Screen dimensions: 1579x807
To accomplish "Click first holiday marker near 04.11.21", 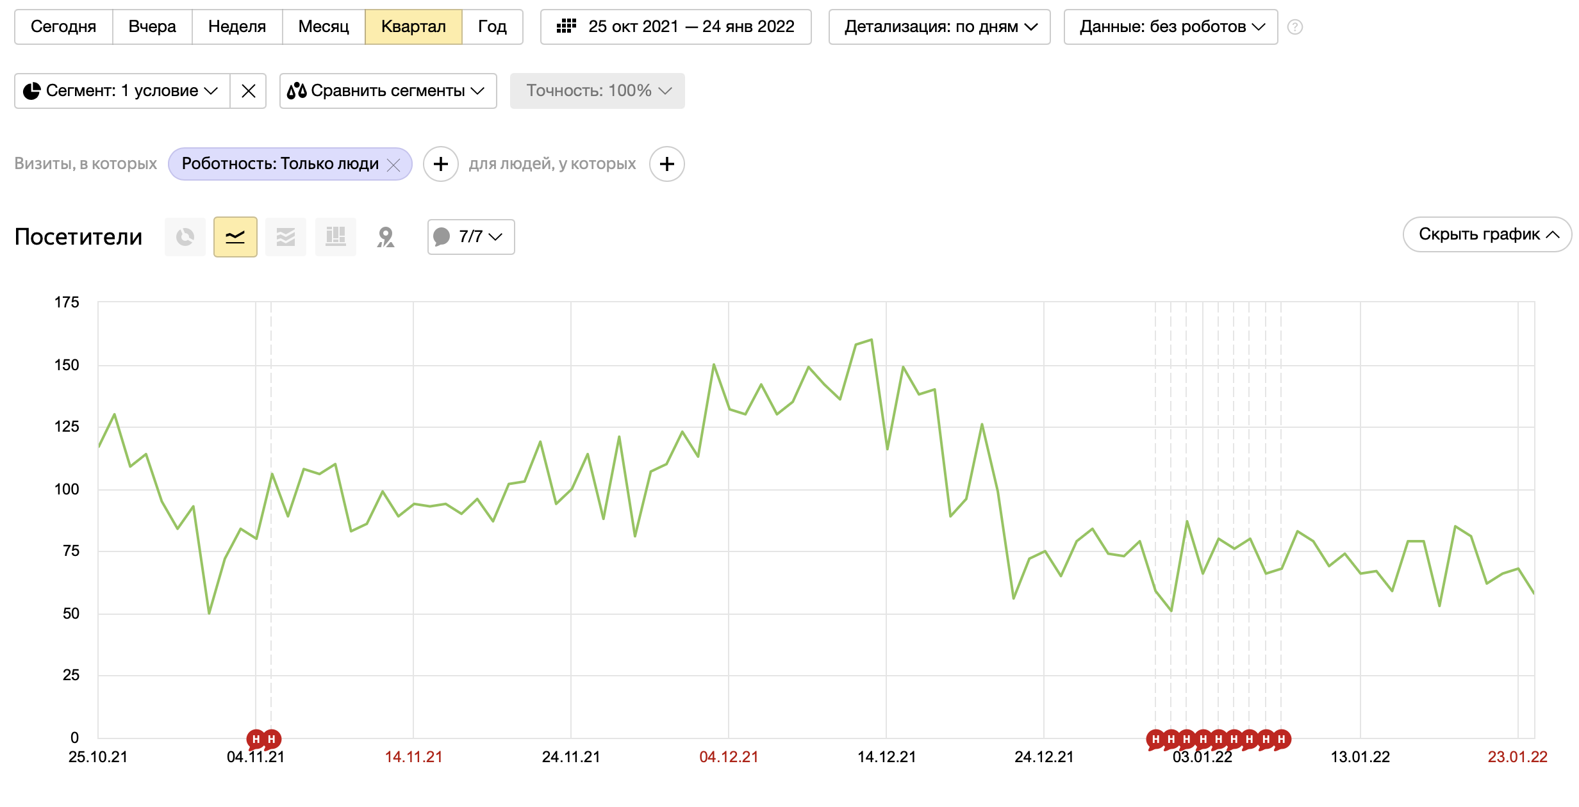I will click(x=256, y=739).
